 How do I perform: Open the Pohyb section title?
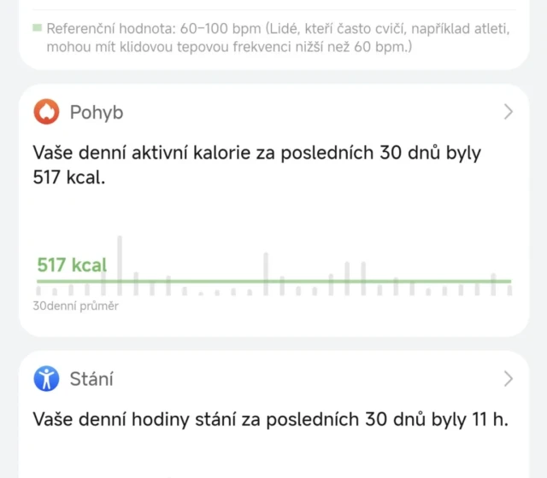pyautogui.click(x=97, y=113)
